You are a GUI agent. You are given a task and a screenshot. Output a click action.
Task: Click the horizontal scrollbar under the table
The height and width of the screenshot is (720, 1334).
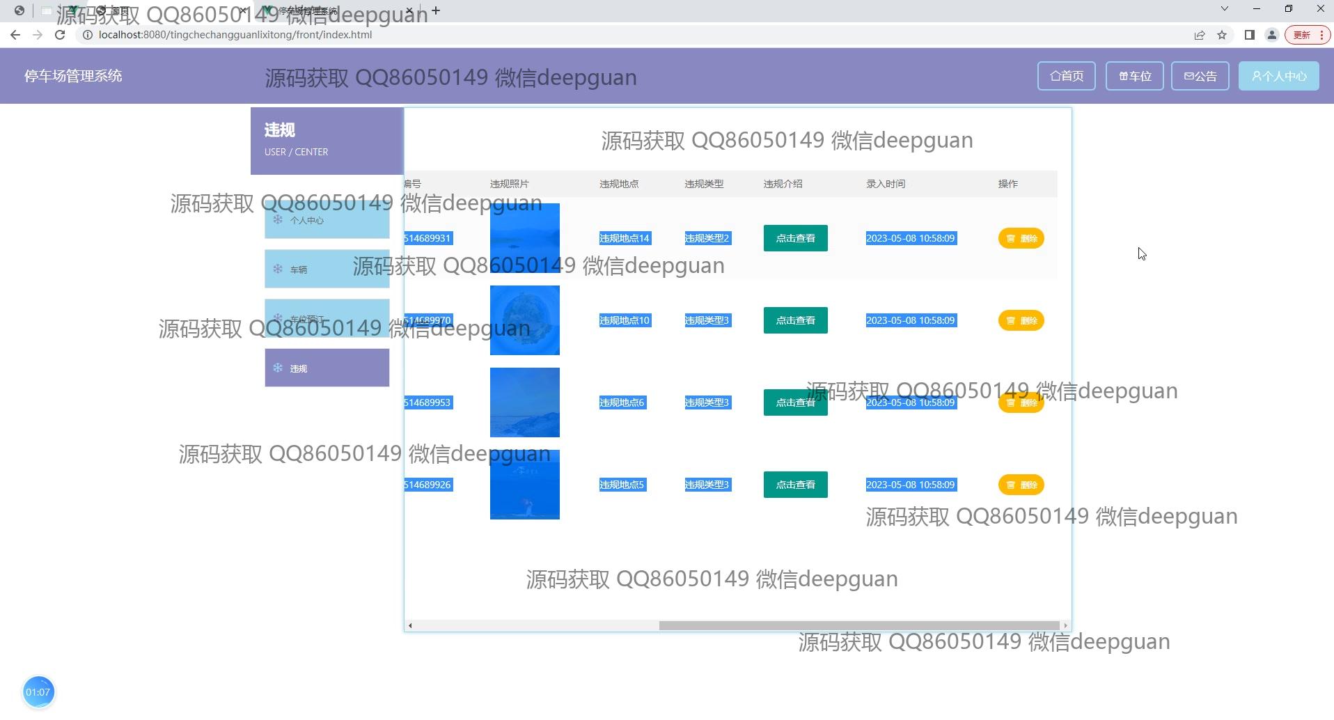(859, 625)
